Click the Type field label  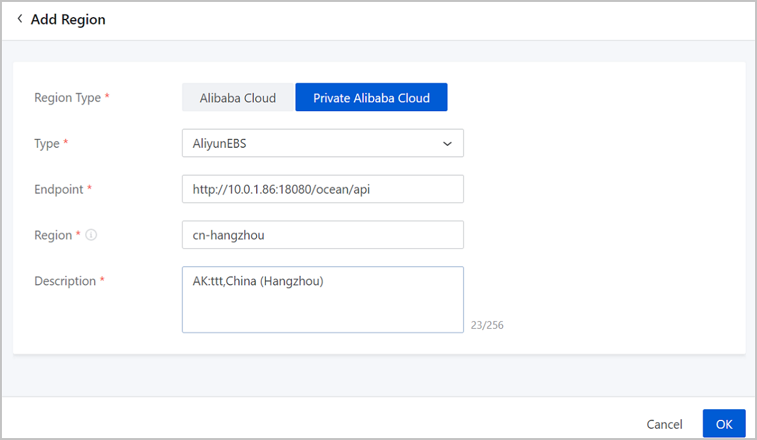47,144
